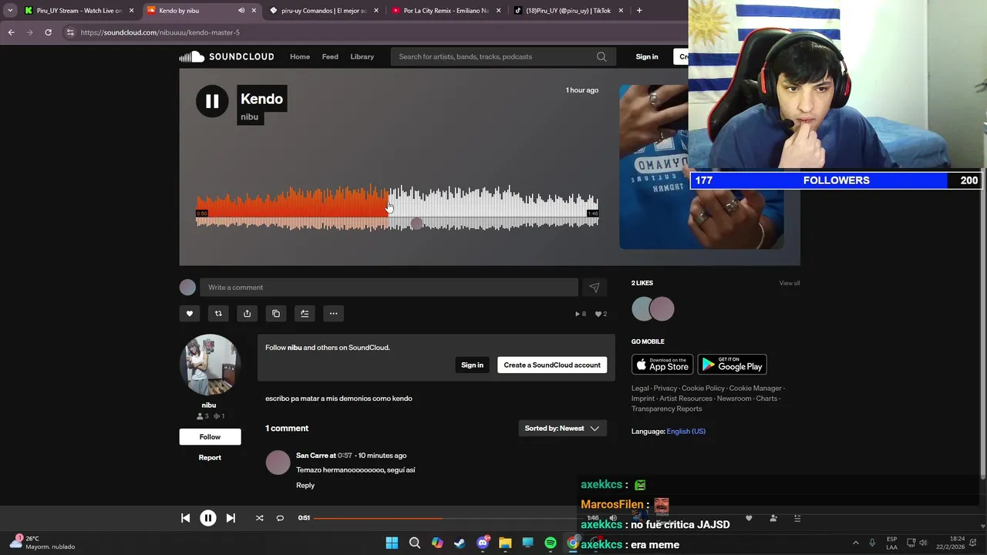Open Steam from the taskbar
This screenshot has width=987, height=555.
(460, 543)
